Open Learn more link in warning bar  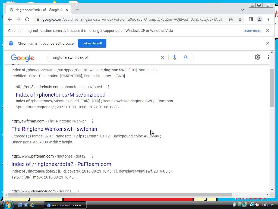[252, 30]
